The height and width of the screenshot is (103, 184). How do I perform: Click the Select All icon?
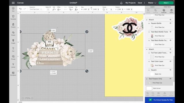[48, 9]
